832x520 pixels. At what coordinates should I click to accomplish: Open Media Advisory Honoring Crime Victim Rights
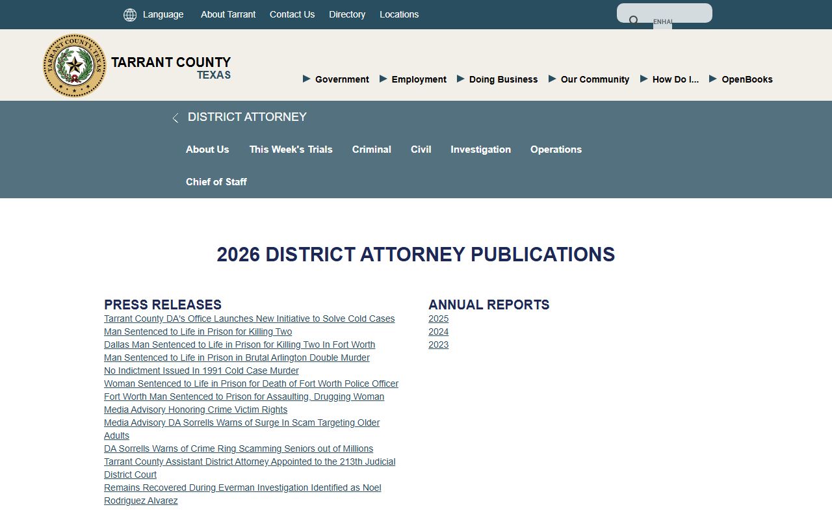(196, 409)
